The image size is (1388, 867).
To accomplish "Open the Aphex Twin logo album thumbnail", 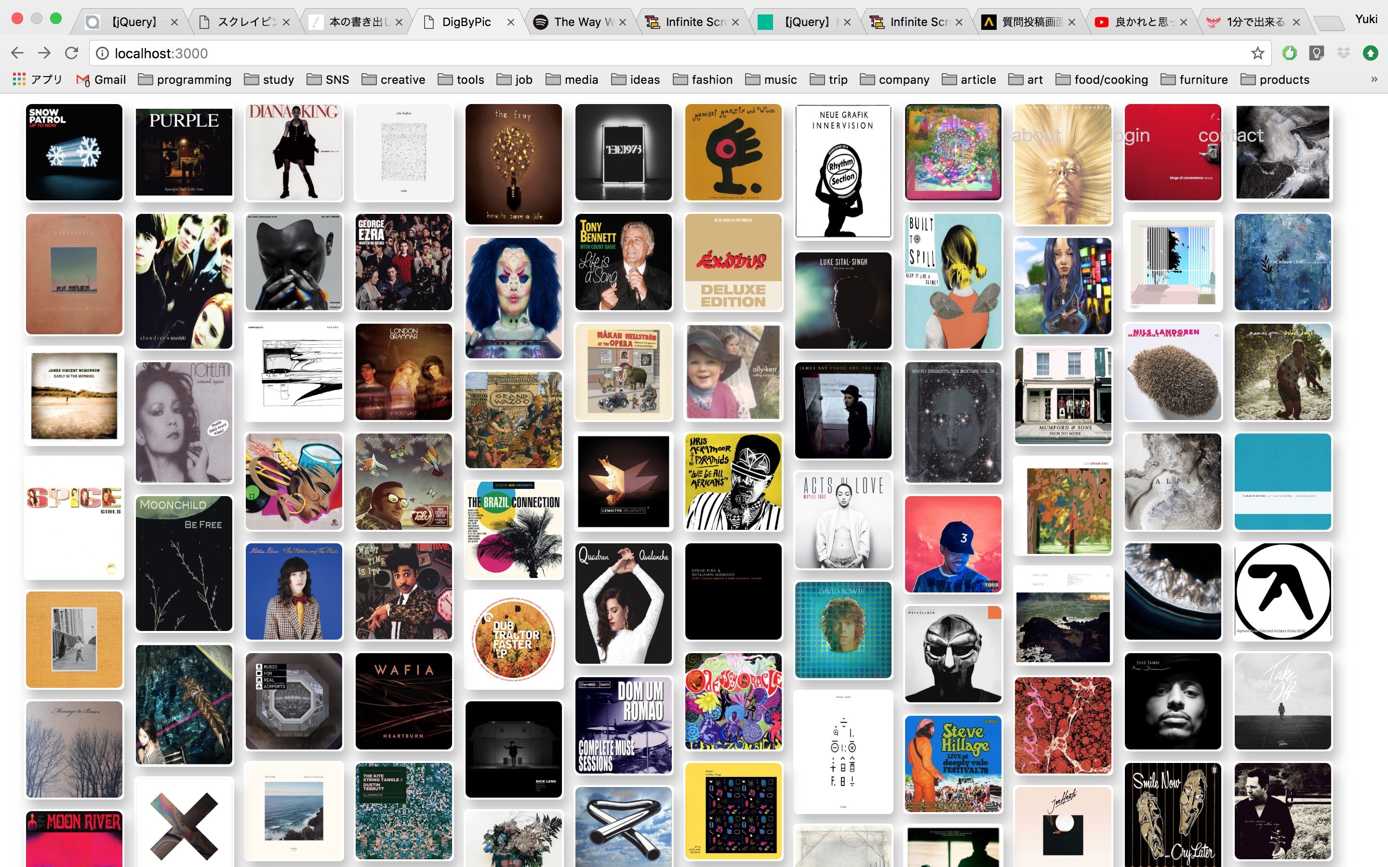I will click(x=1282, y=591).
